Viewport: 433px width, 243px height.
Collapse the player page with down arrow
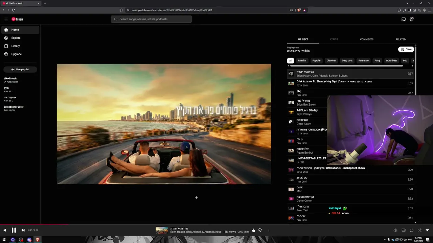tap(427, 230)
